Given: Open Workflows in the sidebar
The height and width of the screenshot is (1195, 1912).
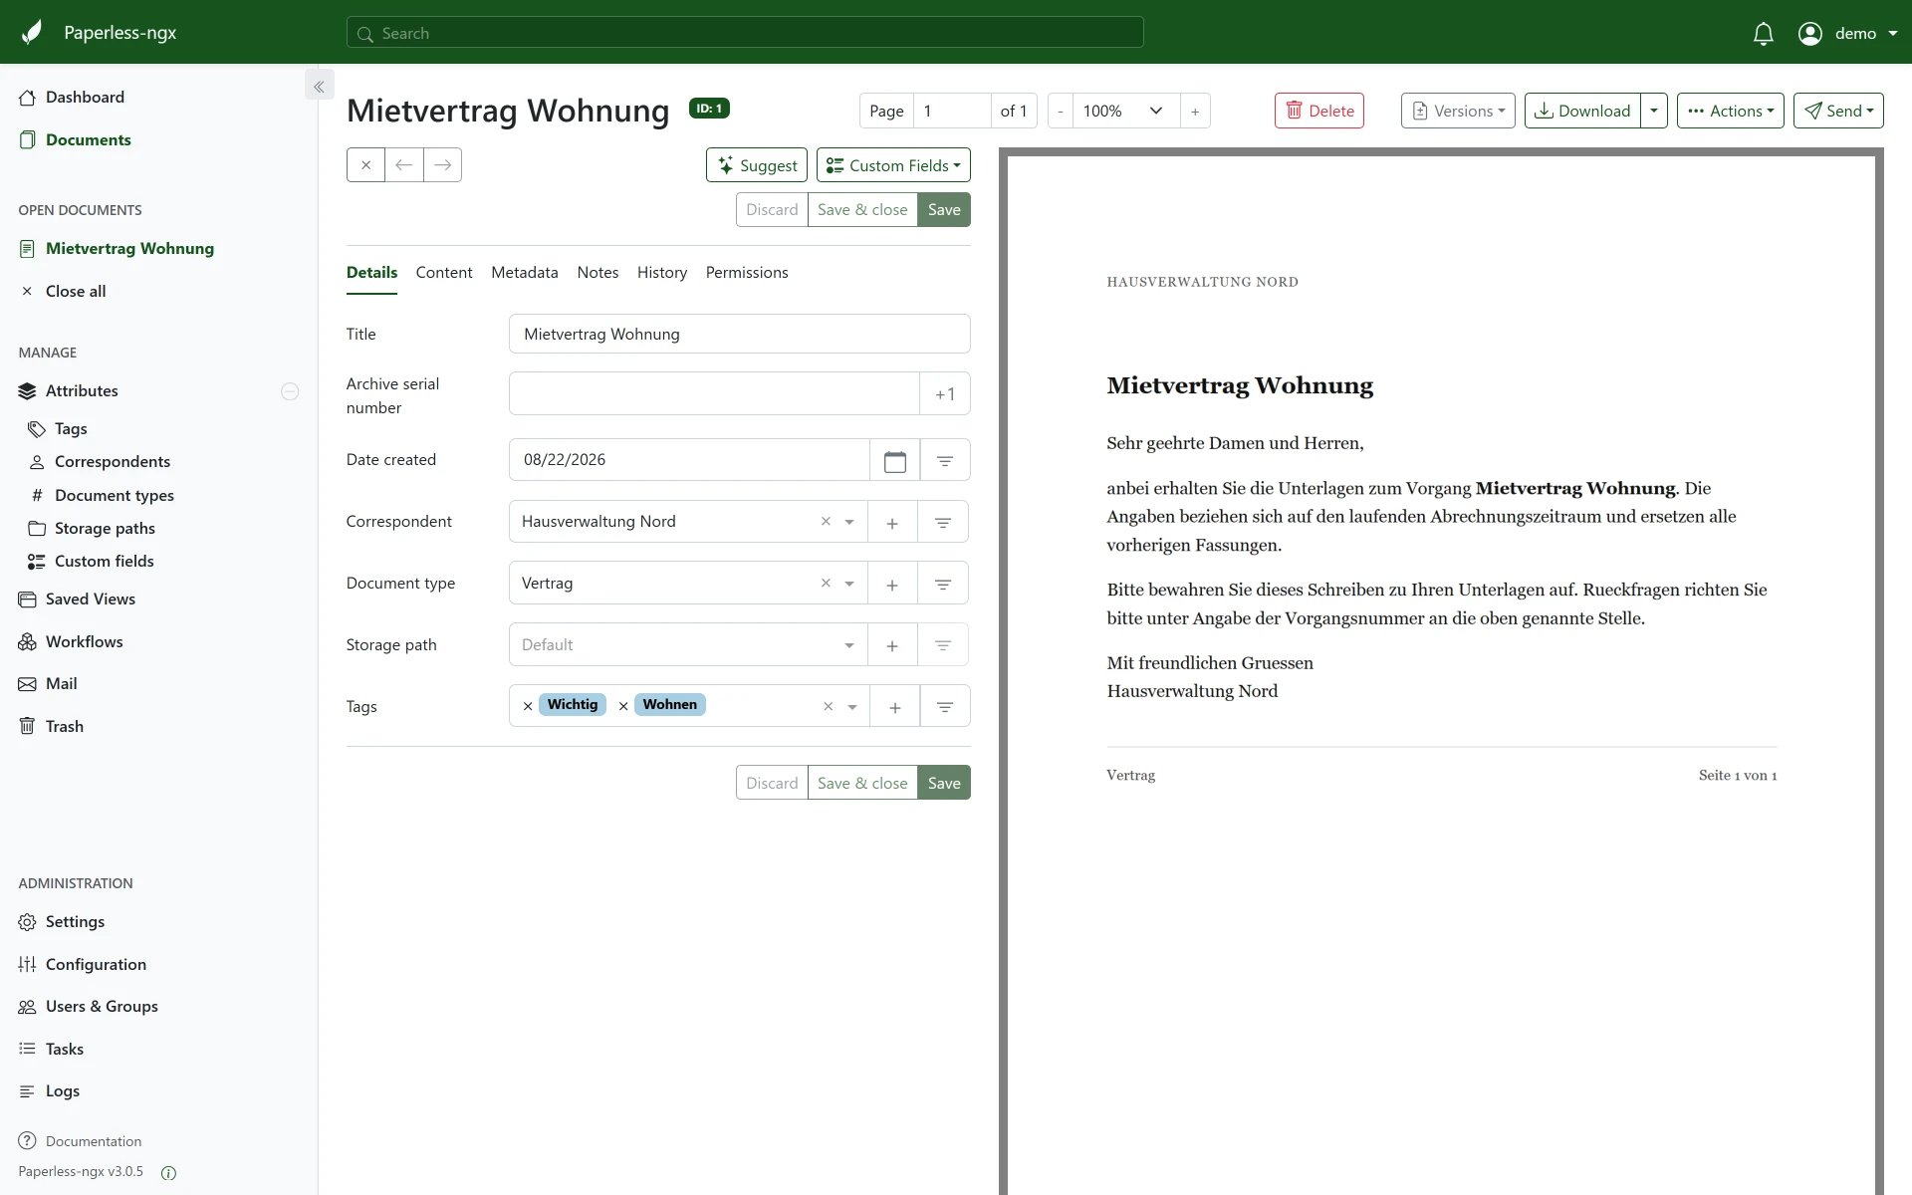Looking at the screenshot, I should (x=85, y=642).
